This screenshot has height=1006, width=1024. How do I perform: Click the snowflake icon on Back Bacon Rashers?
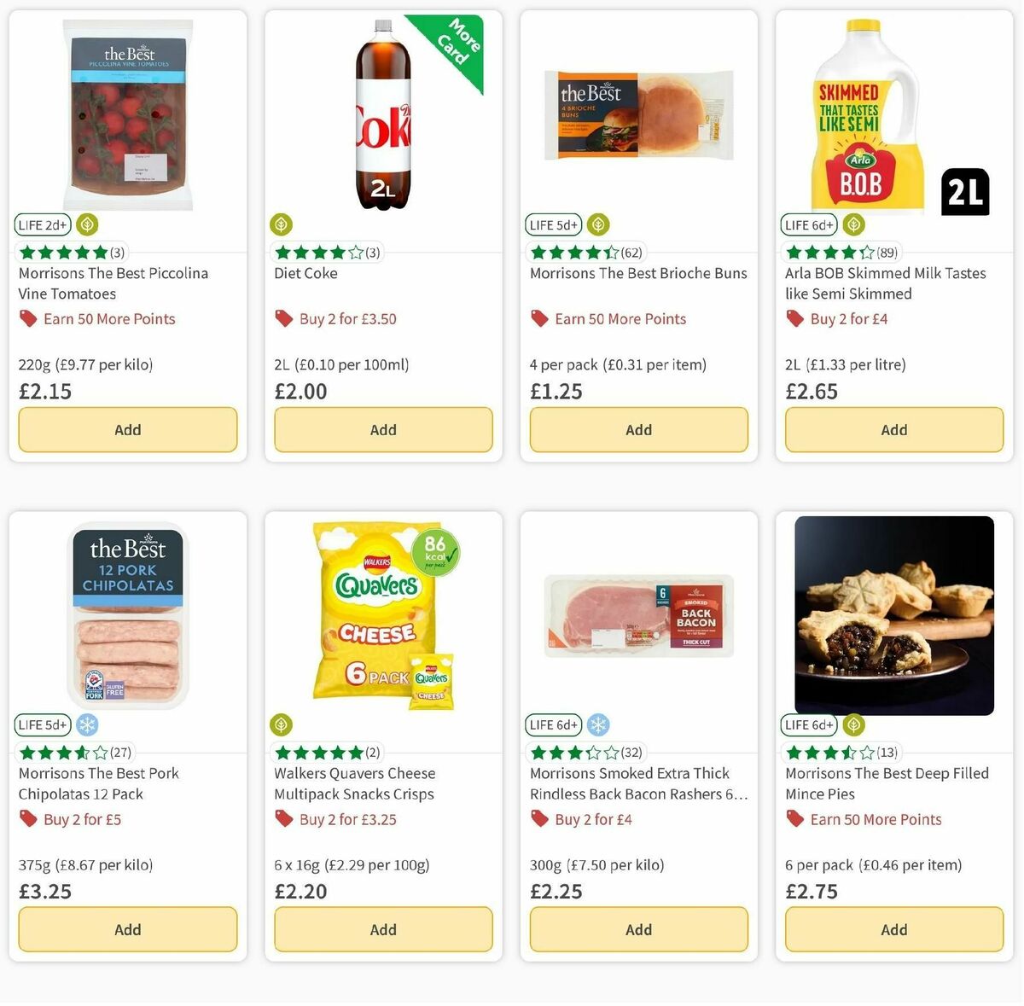600,724
